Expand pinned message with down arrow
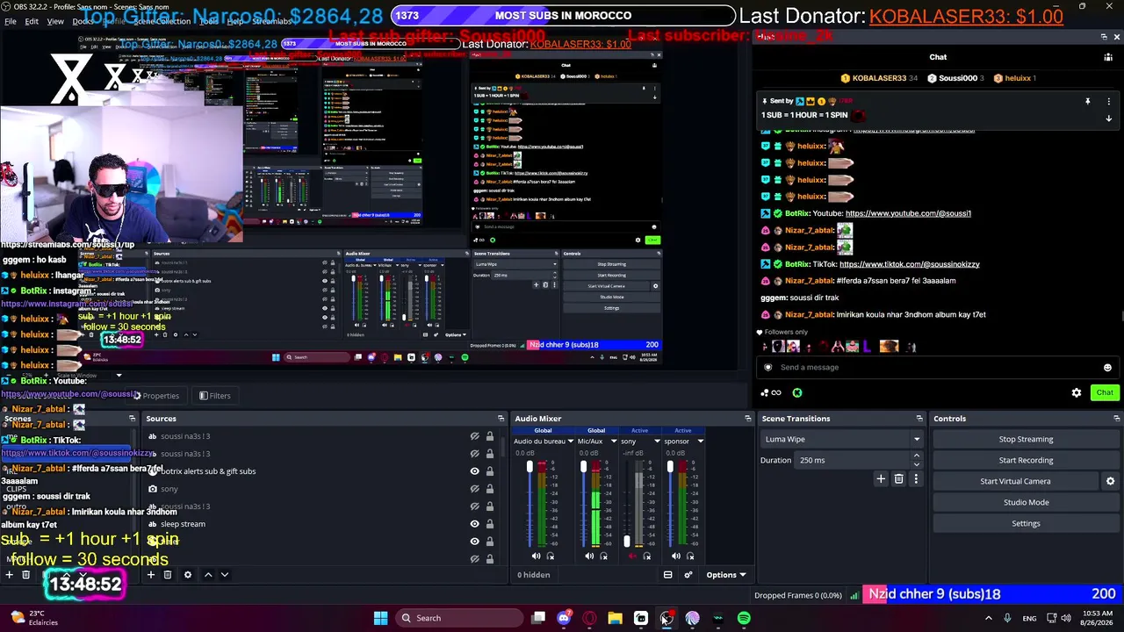This screenshot has width=1124, height=632. 1108,118
